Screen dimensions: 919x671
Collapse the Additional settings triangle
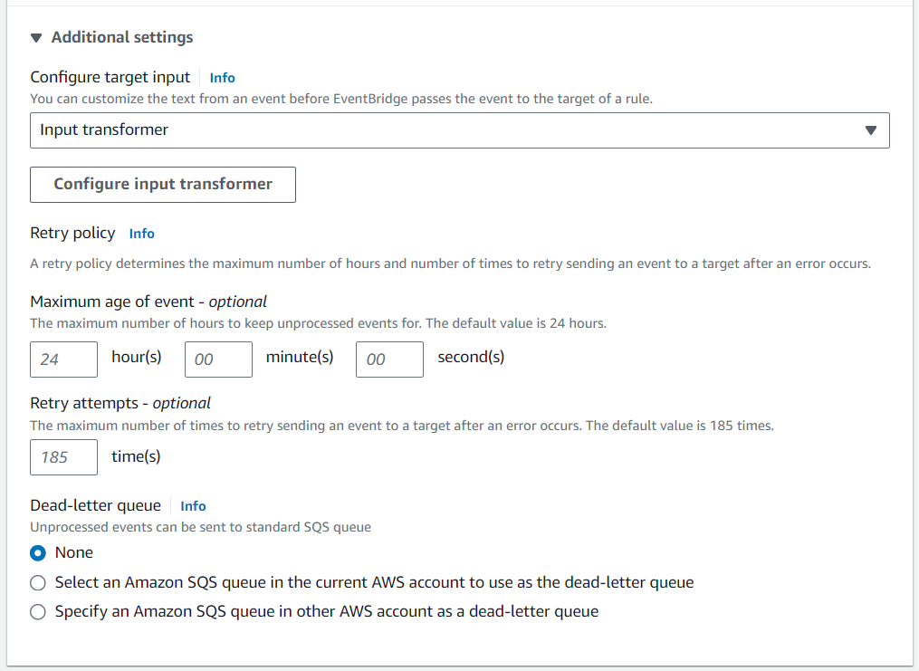pos(36,38)
